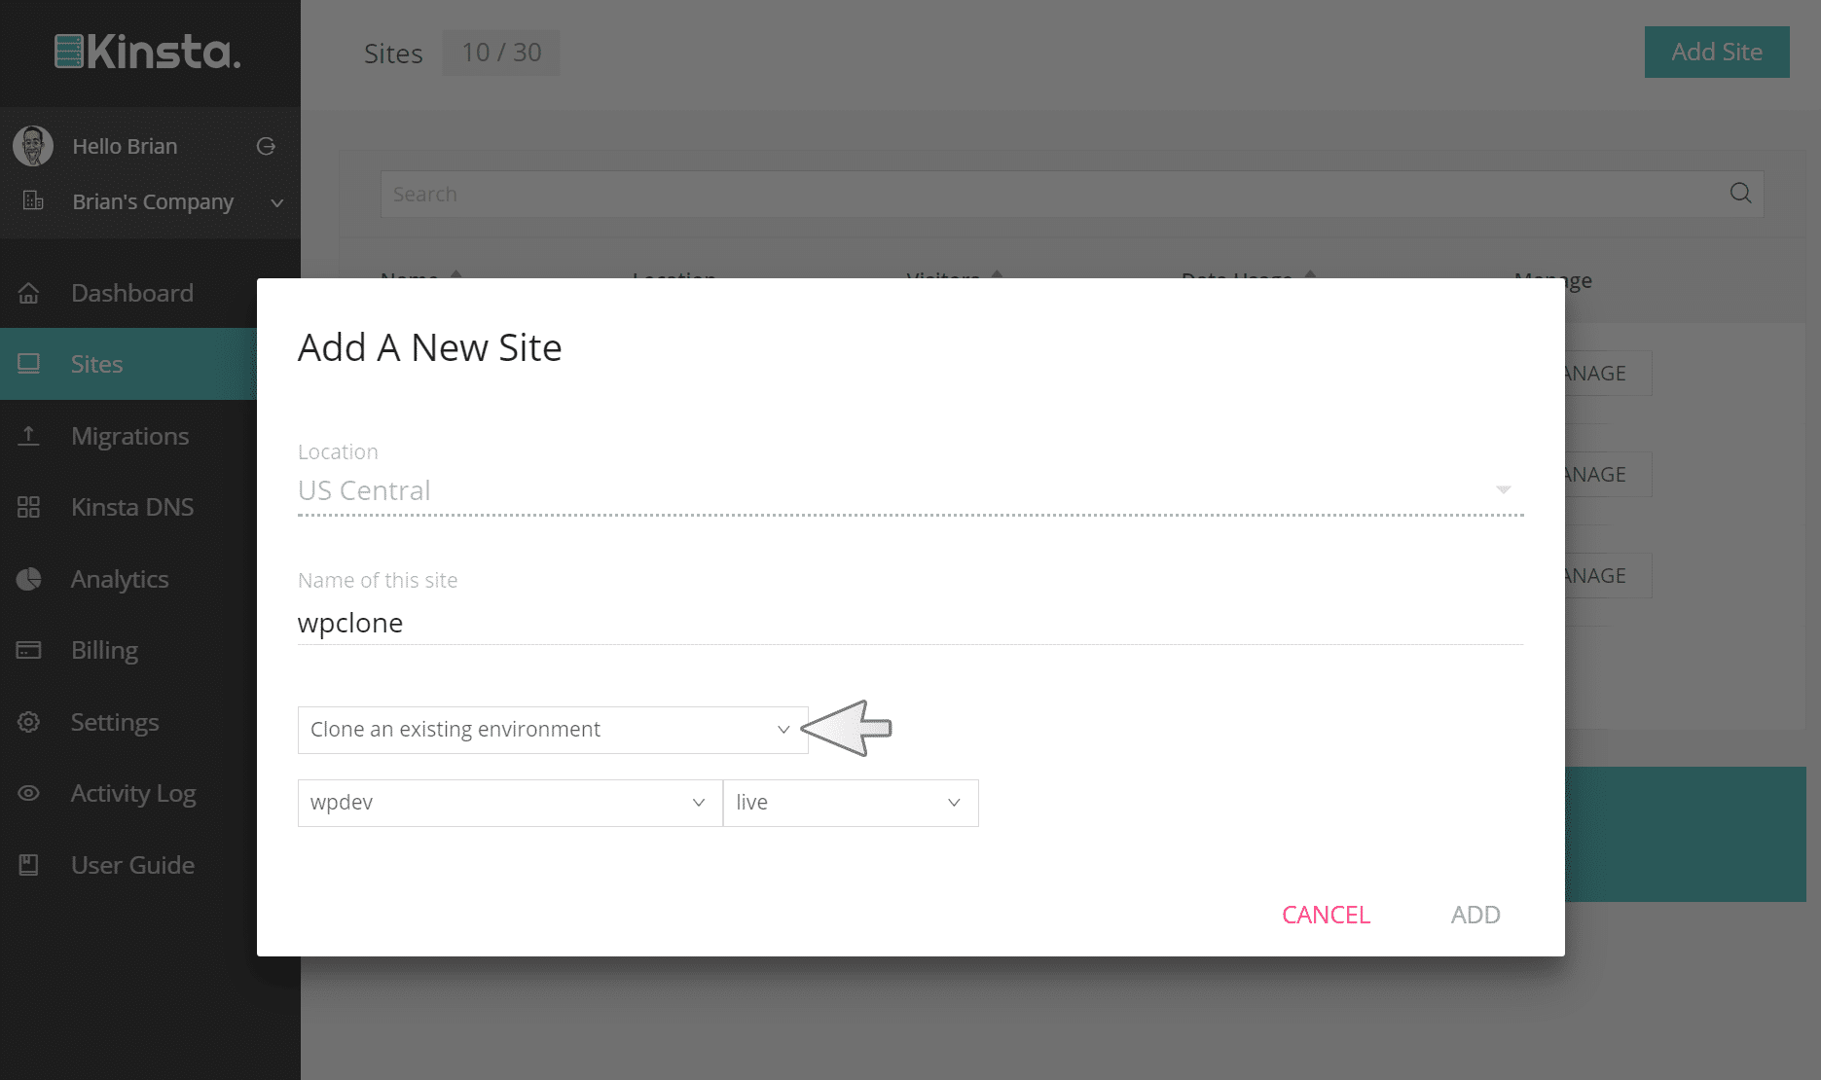Open the Migrations section
The width and height of the screenshot is (1821, 1080).
tap(129, 436)
